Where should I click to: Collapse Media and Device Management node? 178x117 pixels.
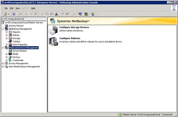tap(3, 48)
